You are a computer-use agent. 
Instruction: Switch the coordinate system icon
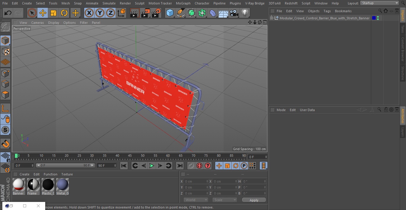[x=122, y=13]
